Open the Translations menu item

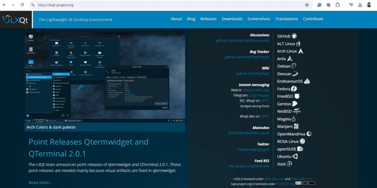[x=287, y=19]
